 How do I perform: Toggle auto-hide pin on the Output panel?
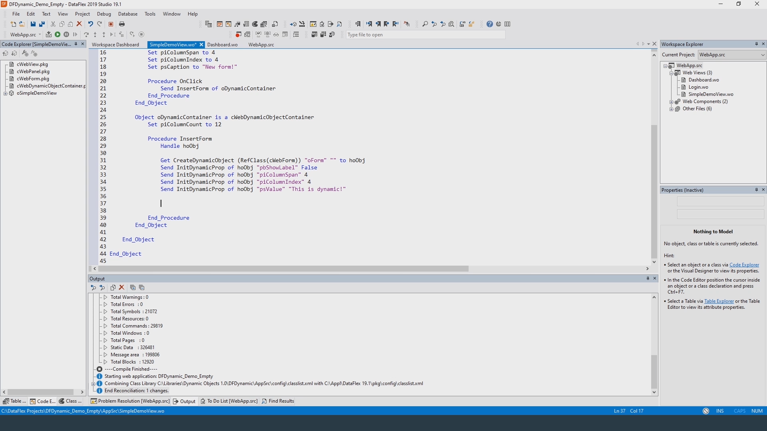tap(648, 278)
